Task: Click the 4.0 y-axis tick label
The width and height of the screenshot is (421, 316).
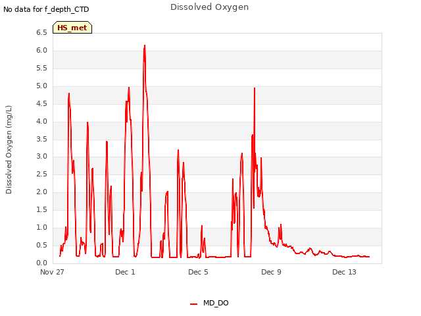Action: coord(41,121)
